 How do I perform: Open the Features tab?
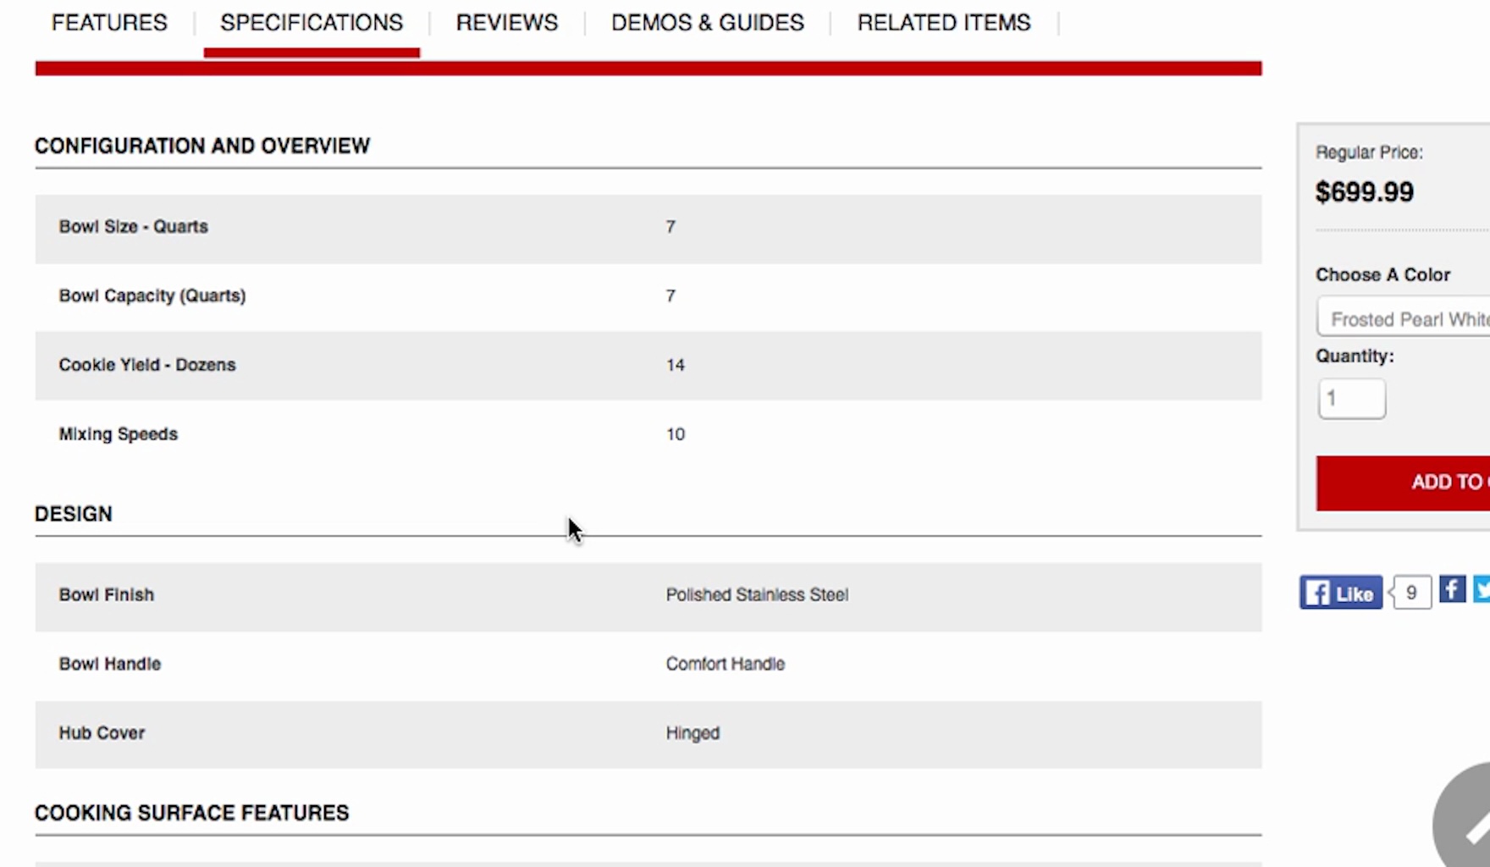[x=109, y=23]
